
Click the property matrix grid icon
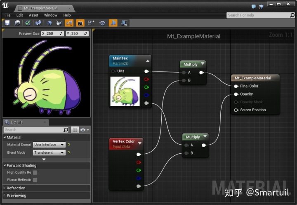tap(75, 130)
